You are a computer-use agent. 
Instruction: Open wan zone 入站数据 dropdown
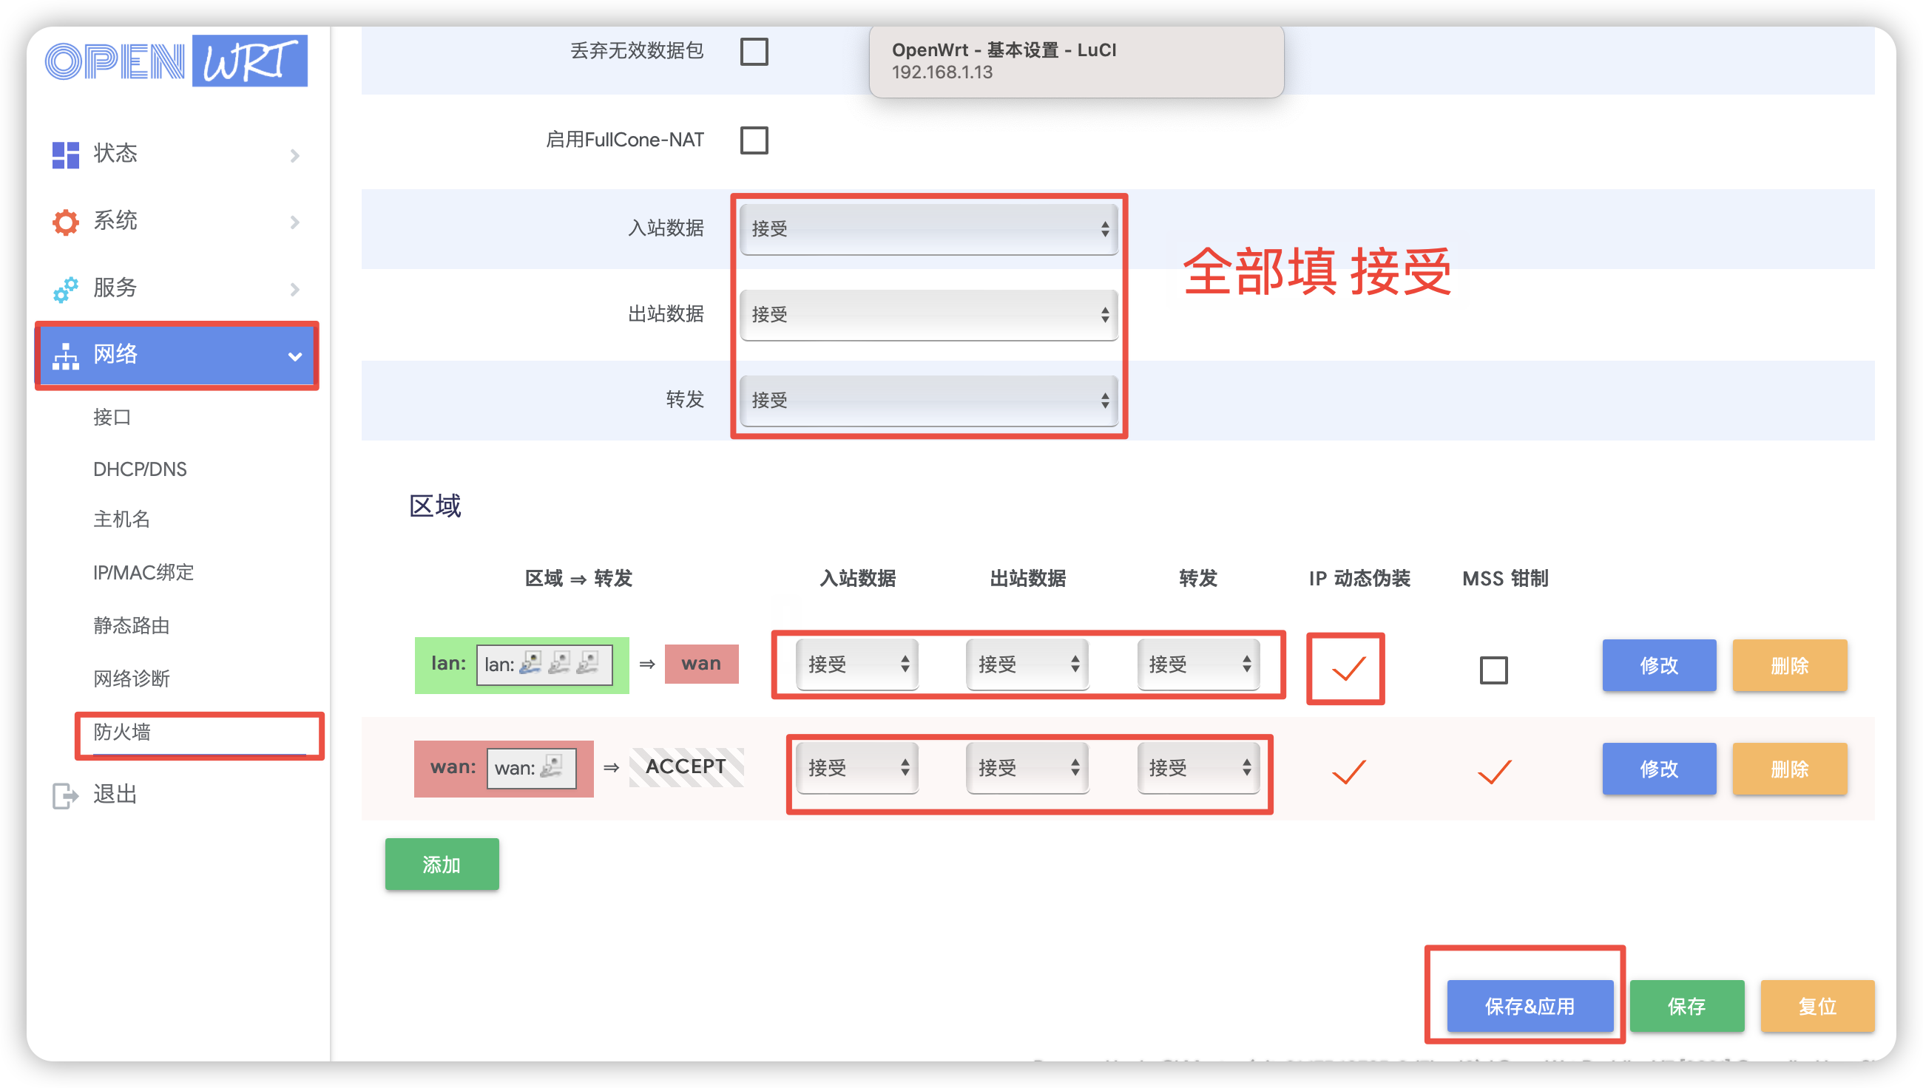[856, 766]
